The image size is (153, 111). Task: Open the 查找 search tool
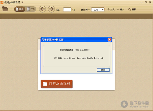point(132,9)
